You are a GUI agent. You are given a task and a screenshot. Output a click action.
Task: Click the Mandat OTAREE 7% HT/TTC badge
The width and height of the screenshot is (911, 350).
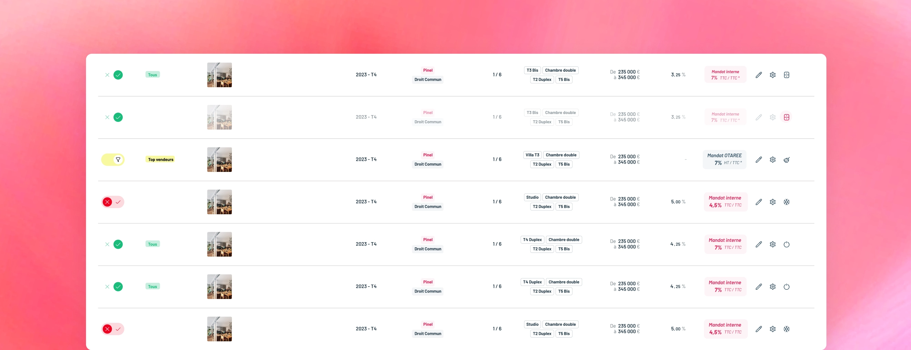pos(725,159)
